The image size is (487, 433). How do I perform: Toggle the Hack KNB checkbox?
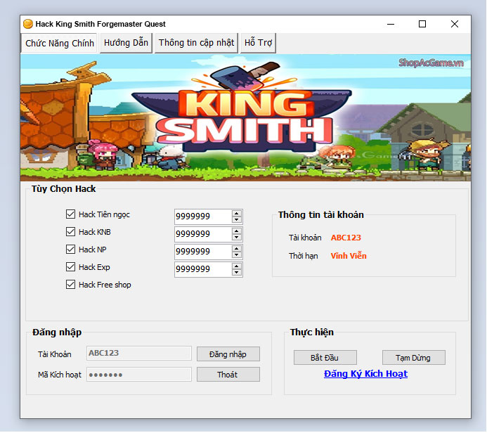tap(70, 232)
